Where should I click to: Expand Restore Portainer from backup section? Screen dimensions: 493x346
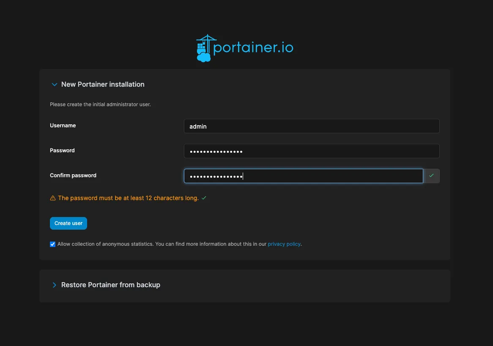click(x=55, y=285)
